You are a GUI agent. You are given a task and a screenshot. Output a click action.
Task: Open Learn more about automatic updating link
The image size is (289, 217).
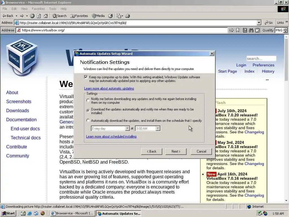click(x=109, y=88)
